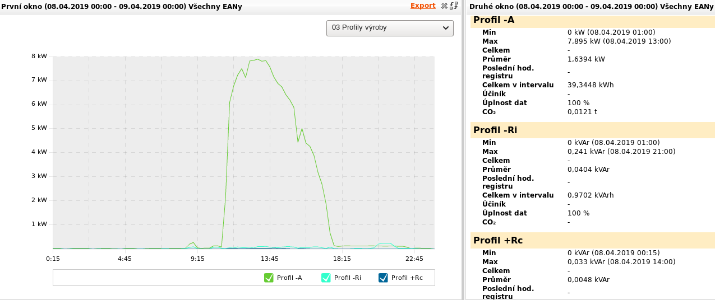
Task: Click the 'Druhé okno' window title
Action: pyautogui.click(x=591, y=6)
